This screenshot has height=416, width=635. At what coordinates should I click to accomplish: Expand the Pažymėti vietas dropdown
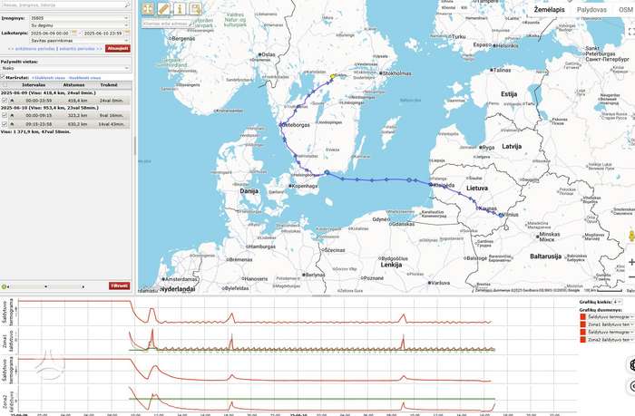pyautogui.click(x=65, y=68)
